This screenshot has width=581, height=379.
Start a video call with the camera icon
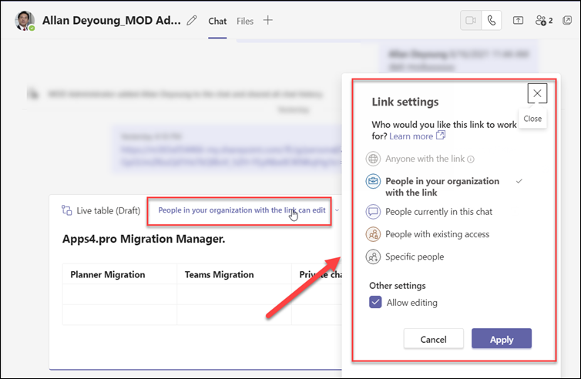(x=471, y=21)
